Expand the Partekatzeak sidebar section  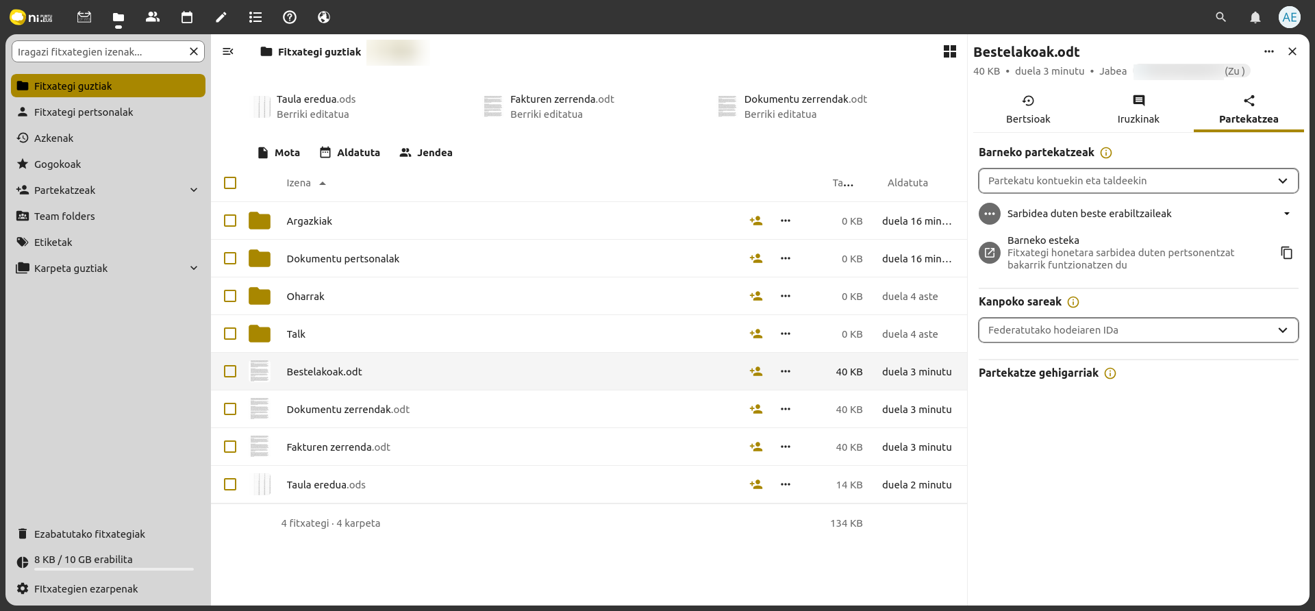(194, 190)
